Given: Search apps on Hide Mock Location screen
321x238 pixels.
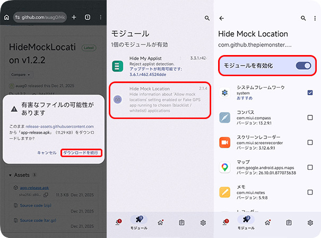Looking at the screenshot, I should click(x=303, y=18).
